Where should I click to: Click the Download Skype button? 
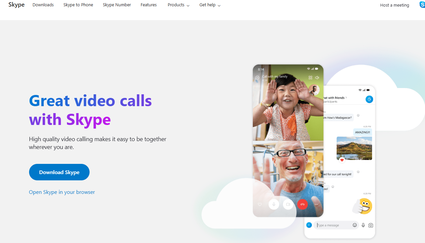coord(59,172)
